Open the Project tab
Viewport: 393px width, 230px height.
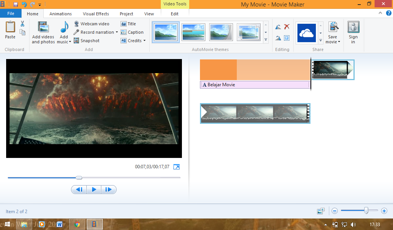(126, 14)
